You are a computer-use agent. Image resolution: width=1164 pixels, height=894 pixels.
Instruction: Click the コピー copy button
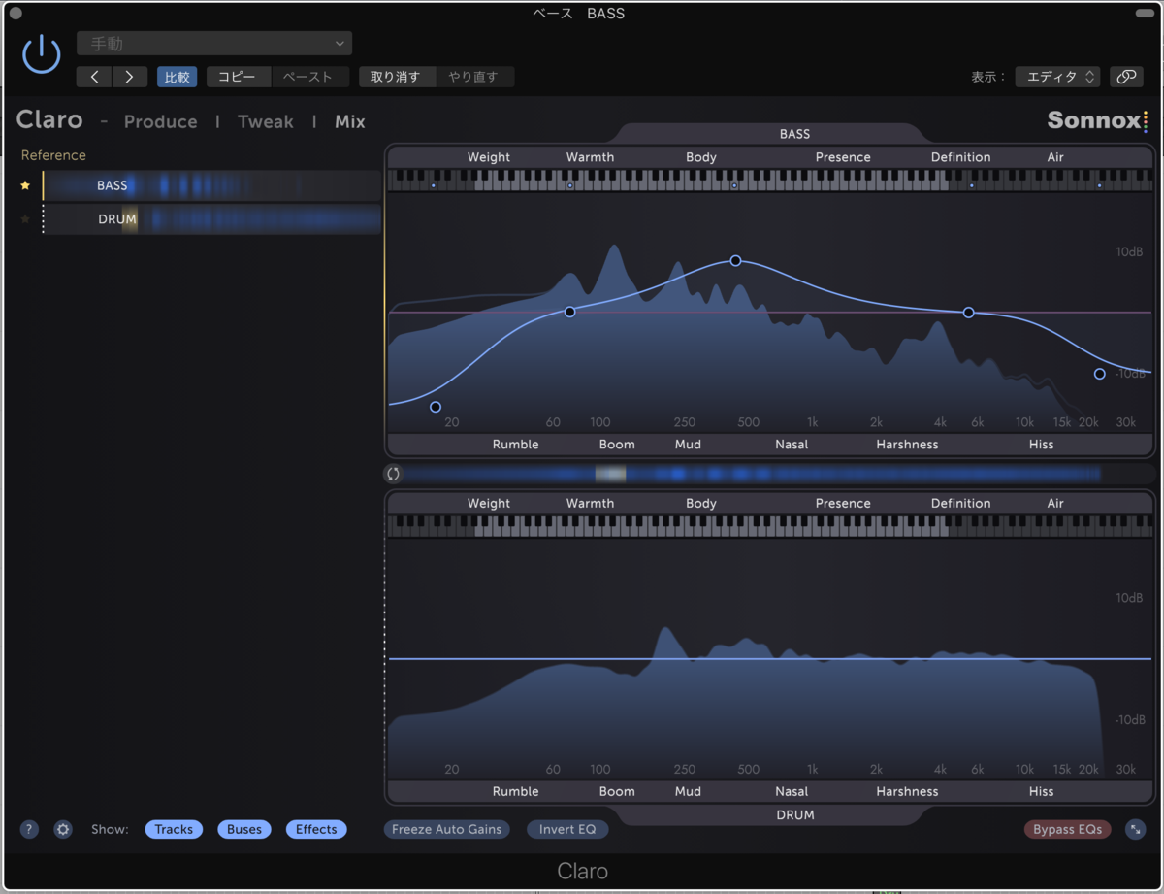(x=238, y=77)
